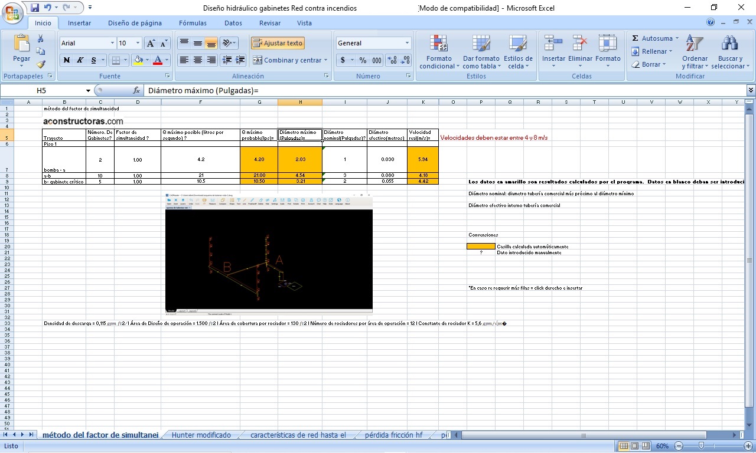Increase font size
This screenshot has height=453, width=756.
point(151,43)
